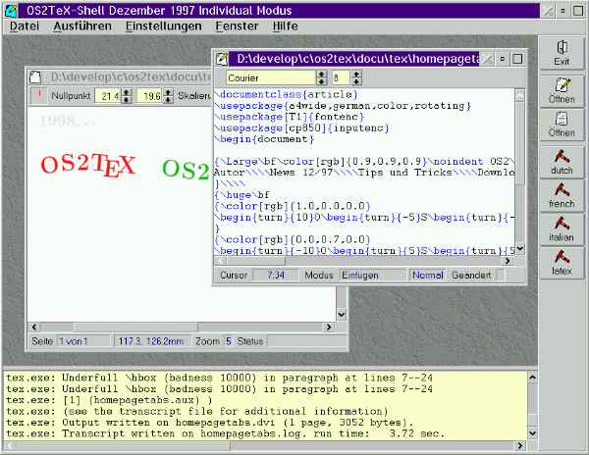589x455 pixels.
Task: Click the Nullpunkt field showing 19.6
Action: point(149,96)
